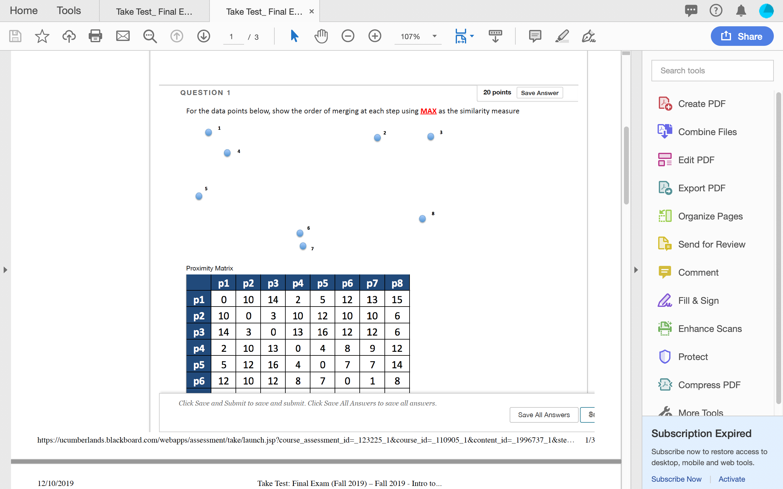Open the user profile avatar
The height and width of the screenshot is (489, 783).
(766, 11)
